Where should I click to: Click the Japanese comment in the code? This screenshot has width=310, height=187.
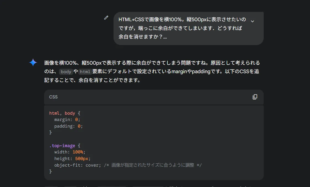pyautogui.click(x=153, y=165)
